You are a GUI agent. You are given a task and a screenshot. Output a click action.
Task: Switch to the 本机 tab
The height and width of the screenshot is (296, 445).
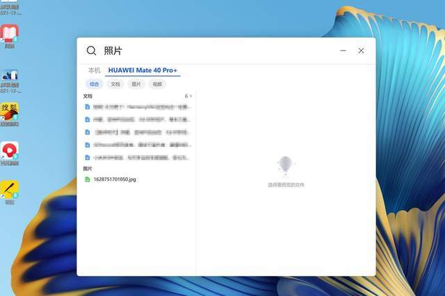(95, 70)
